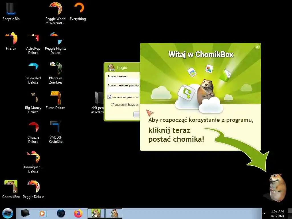The width and height of the screenshot is (292, 219).
Task: Click the hamster icon in Login title bar
Action: [111, 67]
